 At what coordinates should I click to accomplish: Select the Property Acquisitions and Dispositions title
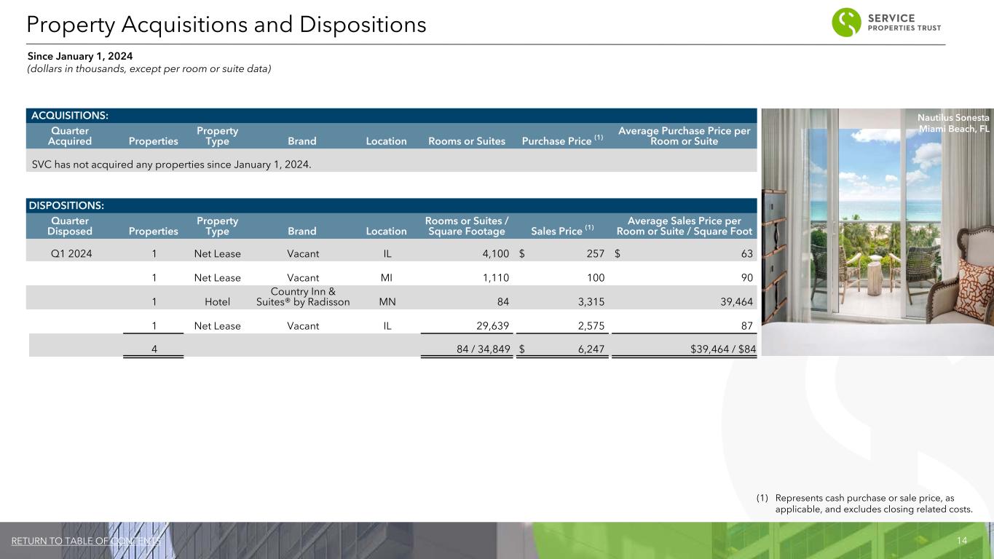(226, 25)
